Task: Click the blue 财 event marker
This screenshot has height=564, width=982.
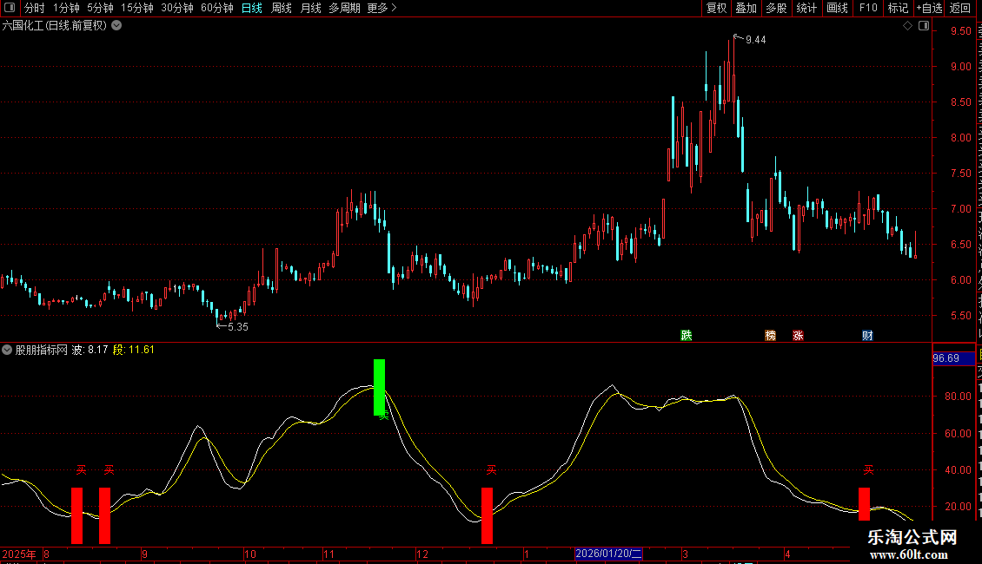Action: point(867,336)
